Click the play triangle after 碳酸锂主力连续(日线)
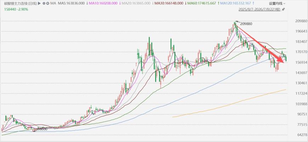 39,3
